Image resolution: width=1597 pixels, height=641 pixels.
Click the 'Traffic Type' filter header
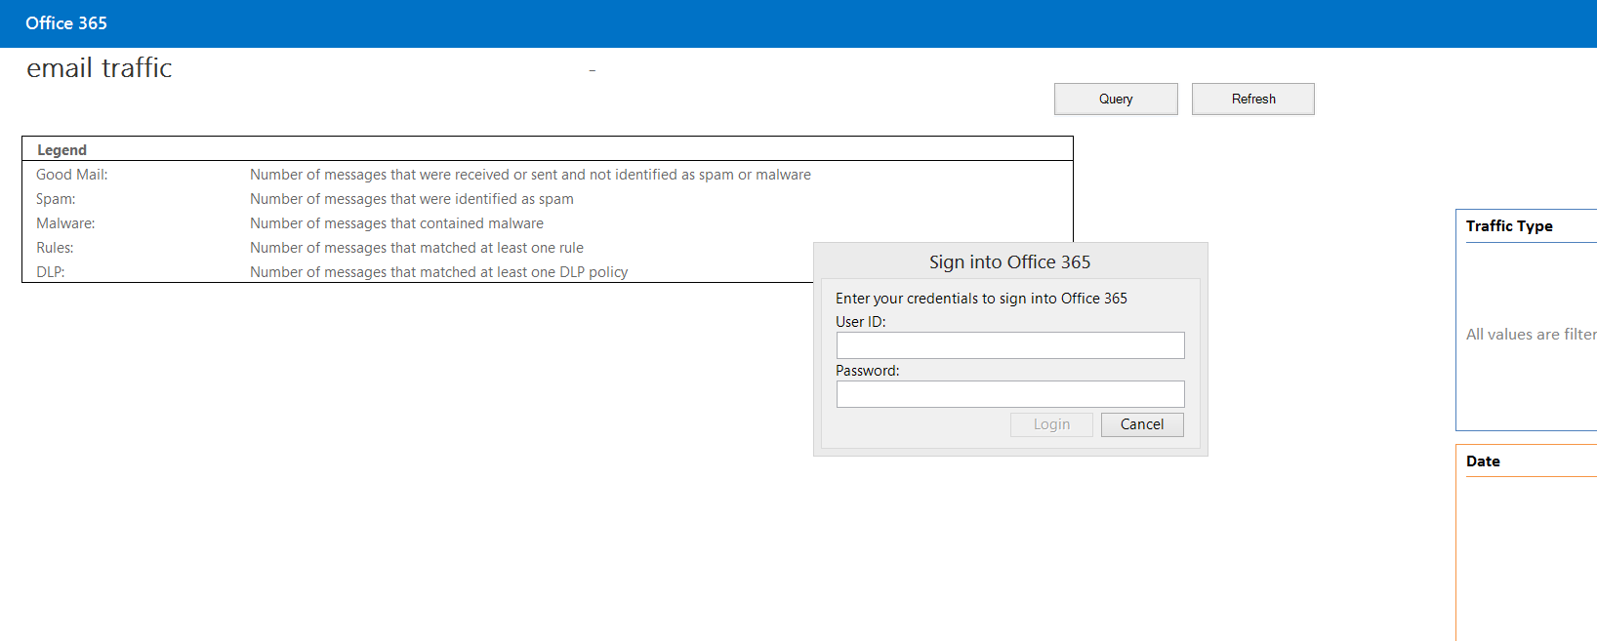1509,226
